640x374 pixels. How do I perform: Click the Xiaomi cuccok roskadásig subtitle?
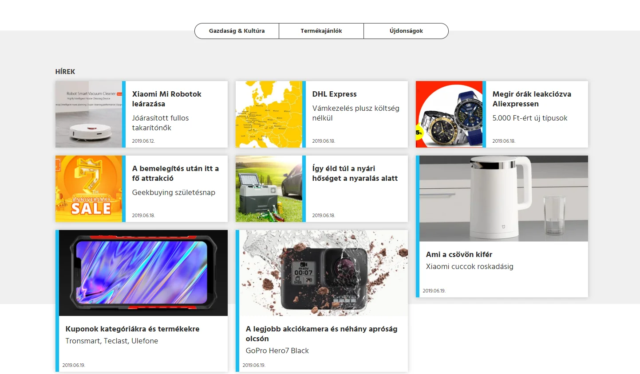click(470, 266)
